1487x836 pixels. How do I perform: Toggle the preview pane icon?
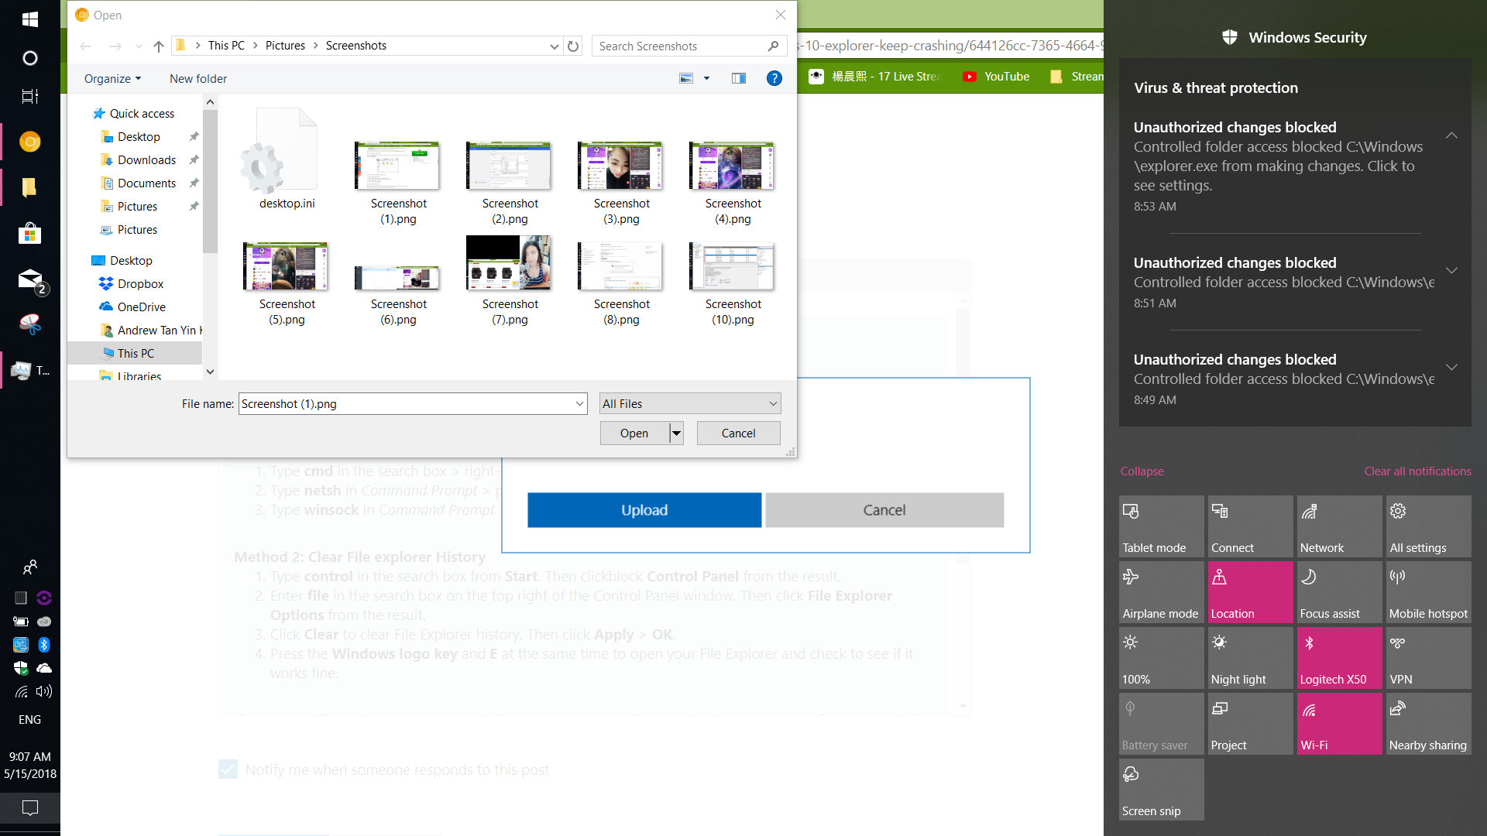(738, 78)
